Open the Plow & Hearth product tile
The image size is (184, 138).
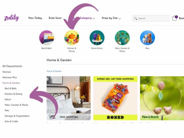tap(162, 98)
